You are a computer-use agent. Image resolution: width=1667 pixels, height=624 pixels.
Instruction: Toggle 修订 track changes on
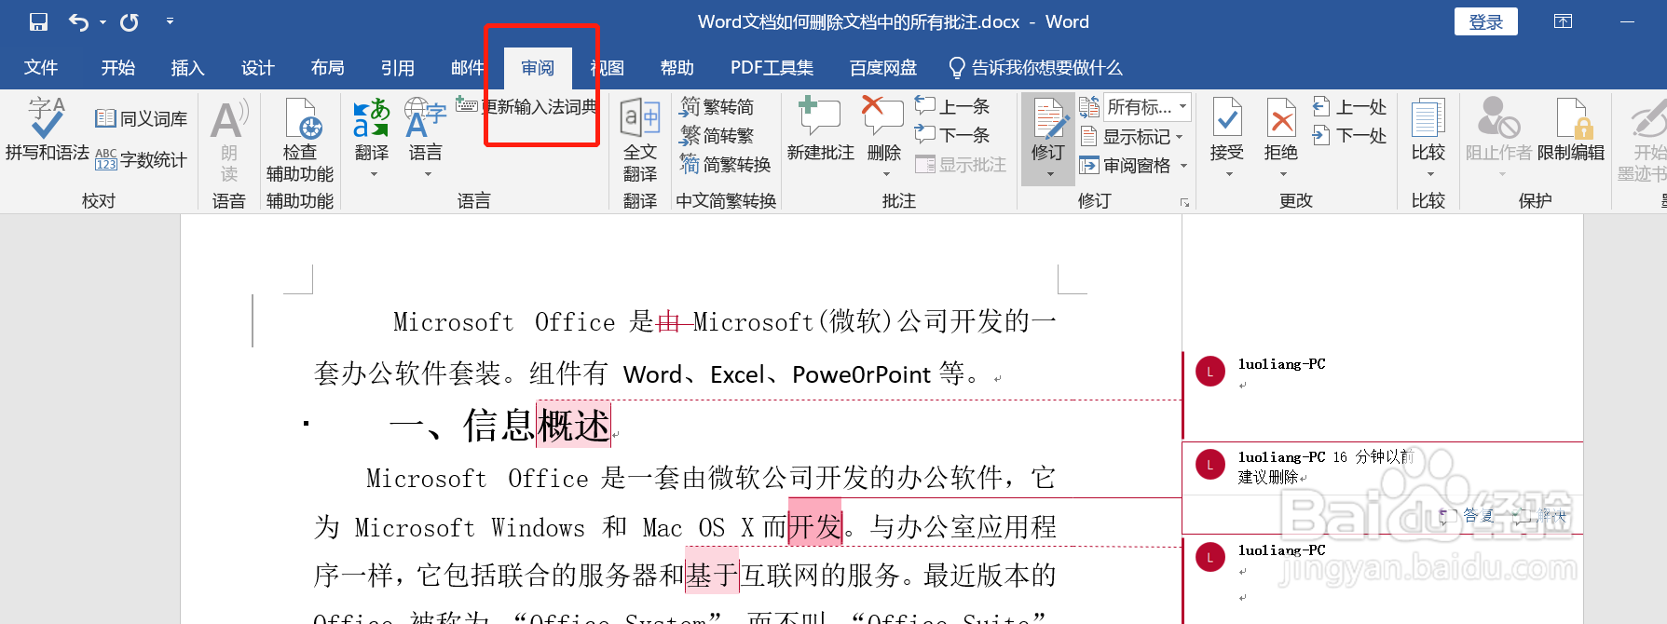[x=1049, y=129]
